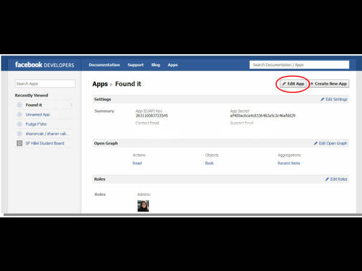This screenshot has height=271, width=362.
Task: Select the App ID number 263110083723545
Action: point(151,116)
